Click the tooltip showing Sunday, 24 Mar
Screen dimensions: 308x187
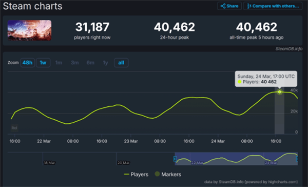[x=266, y=79]
